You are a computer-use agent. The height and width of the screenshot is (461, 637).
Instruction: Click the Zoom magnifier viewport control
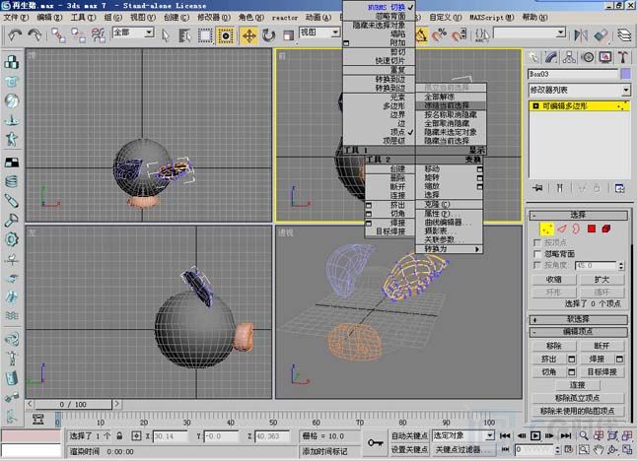(x=584, y=435)
